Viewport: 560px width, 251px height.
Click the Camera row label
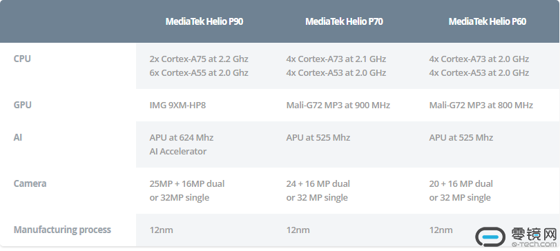[x=30, y=183]
